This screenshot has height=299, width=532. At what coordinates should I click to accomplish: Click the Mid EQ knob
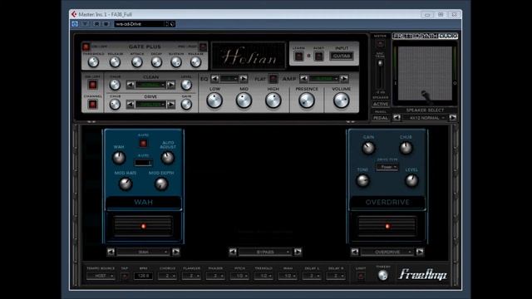244,100
